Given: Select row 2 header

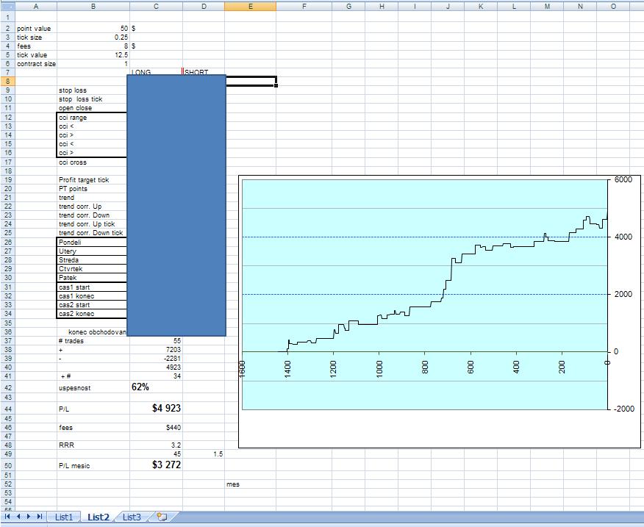Looking at the screenshot, I should (x=7, y=29).
